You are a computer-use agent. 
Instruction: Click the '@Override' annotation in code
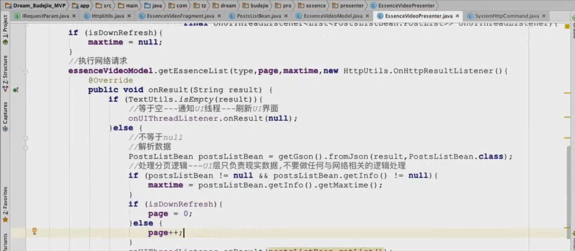(x=111, y=80)
